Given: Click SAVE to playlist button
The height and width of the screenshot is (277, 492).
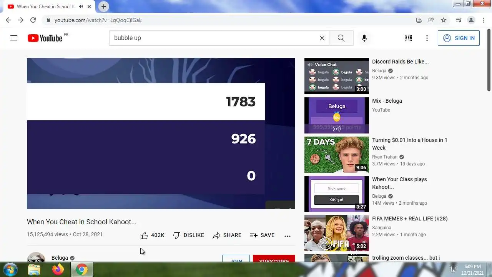Looking at the screenshot, I should point(262,235).
